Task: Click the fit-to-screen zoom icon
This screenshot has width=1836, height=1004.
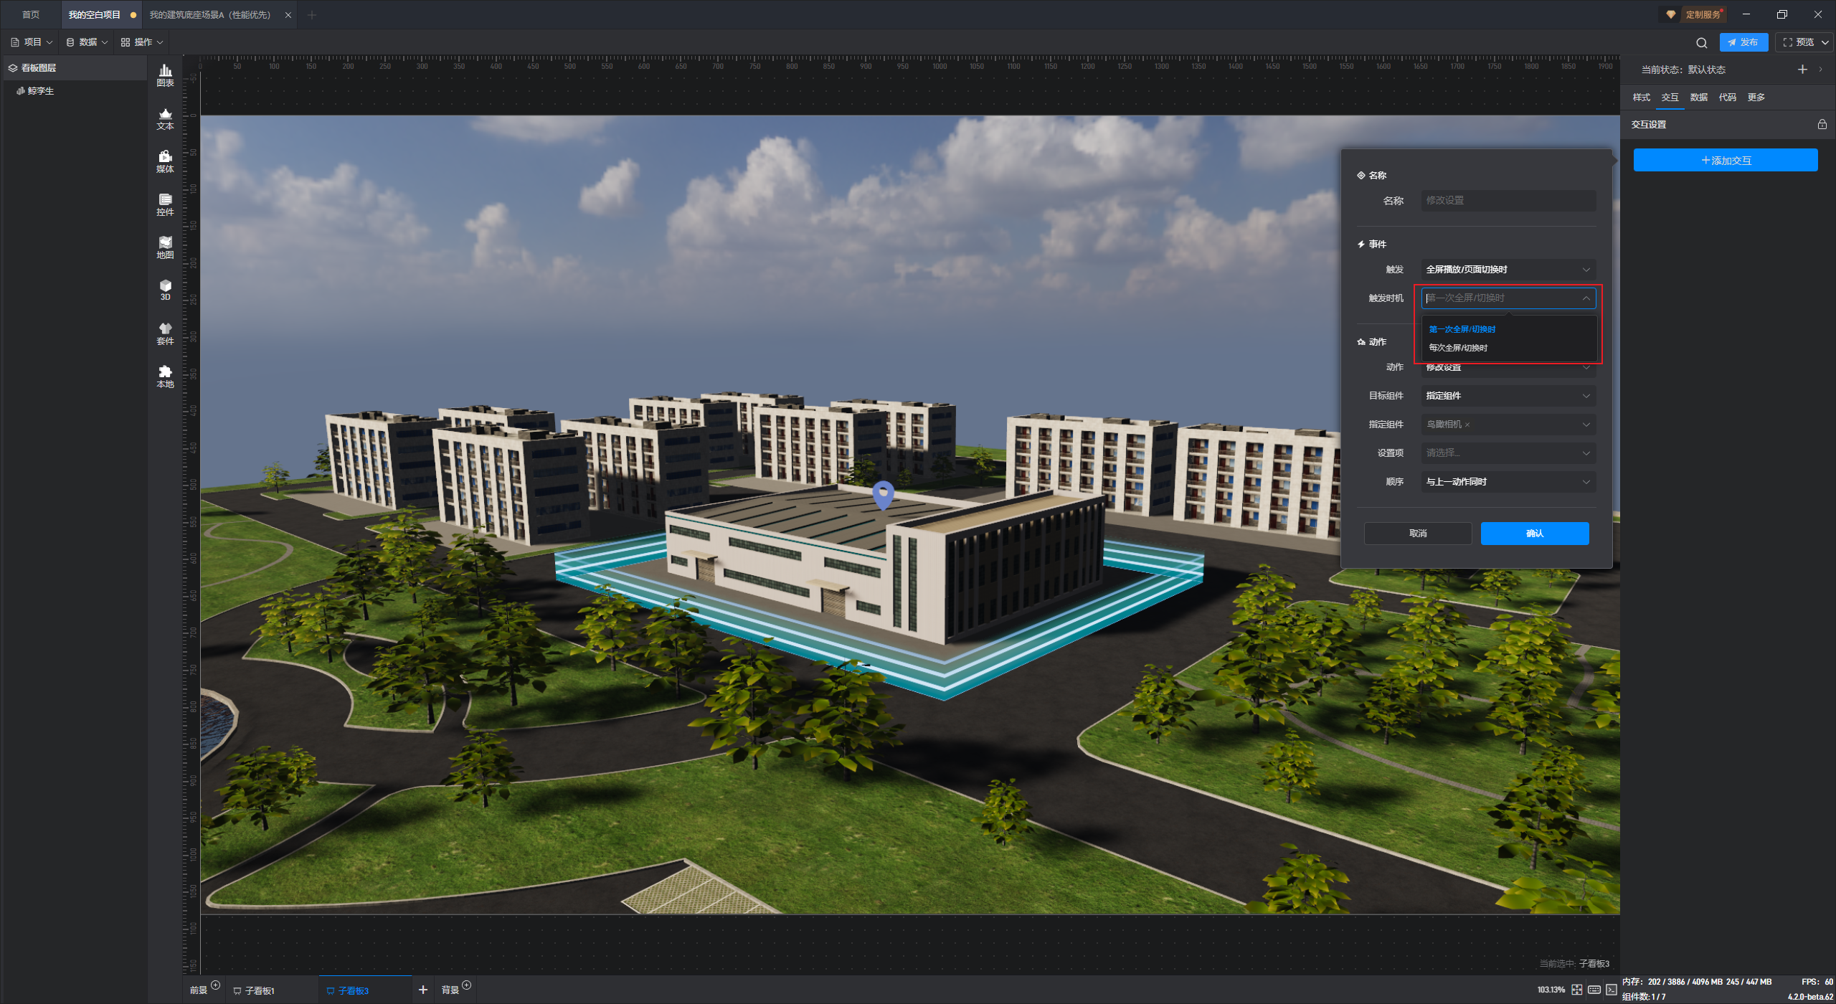Action: (x=1576, y=990)
